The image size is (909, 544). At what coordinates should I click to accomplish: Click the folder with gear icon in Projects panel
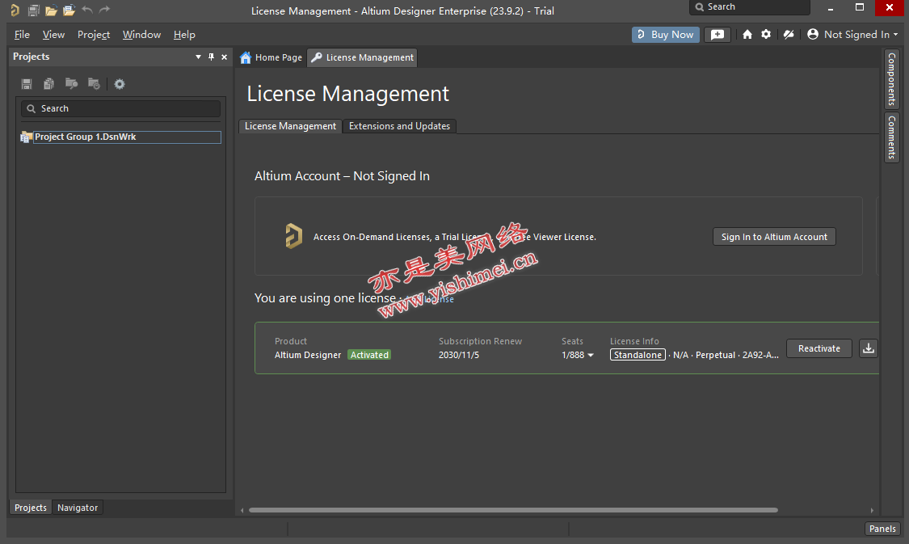click(x=94, y=84)
